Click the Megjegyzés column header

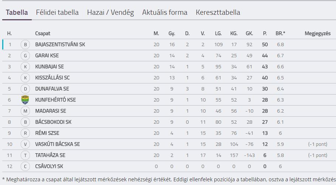pos(318,34)
